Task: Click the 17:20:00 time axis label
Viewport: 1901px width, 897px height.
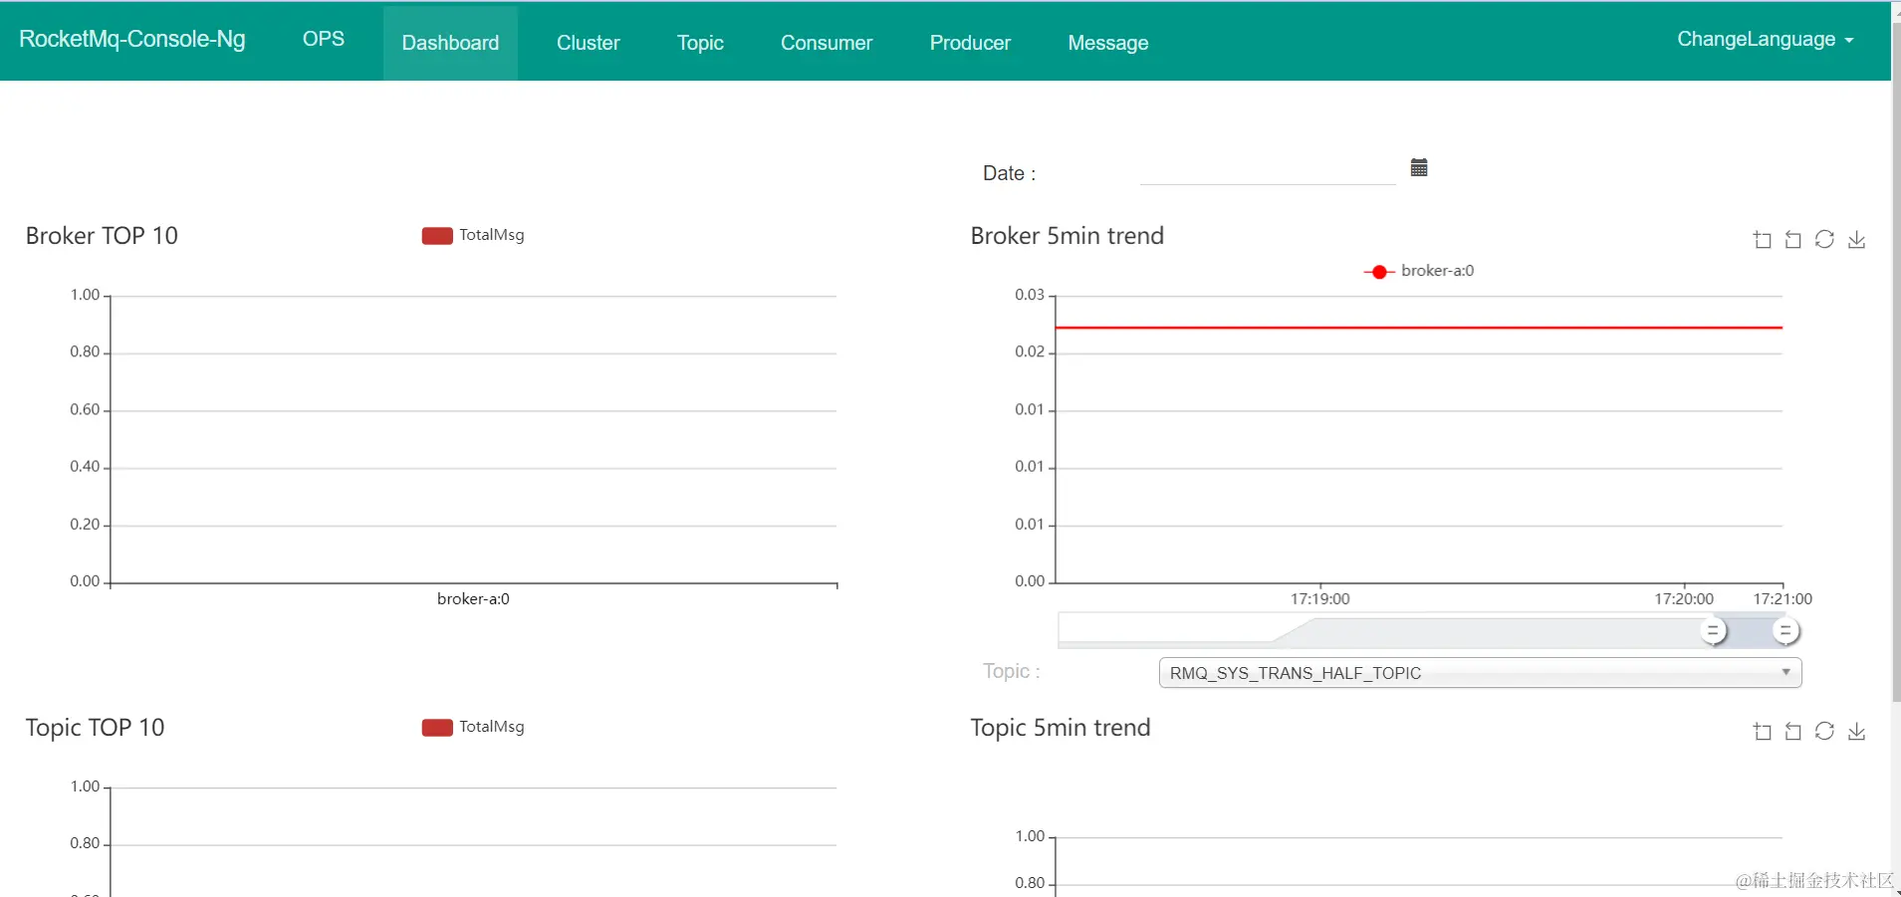Action: [1684, 599]
